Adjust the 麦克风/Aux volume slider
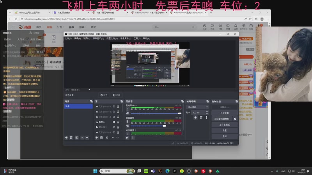Screen dimensions: 312x175 [156, 113]
